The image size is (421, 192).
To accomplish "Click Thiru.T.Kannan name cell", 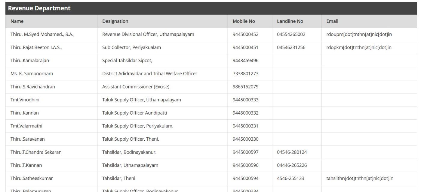I will click(x=26, y=165).
